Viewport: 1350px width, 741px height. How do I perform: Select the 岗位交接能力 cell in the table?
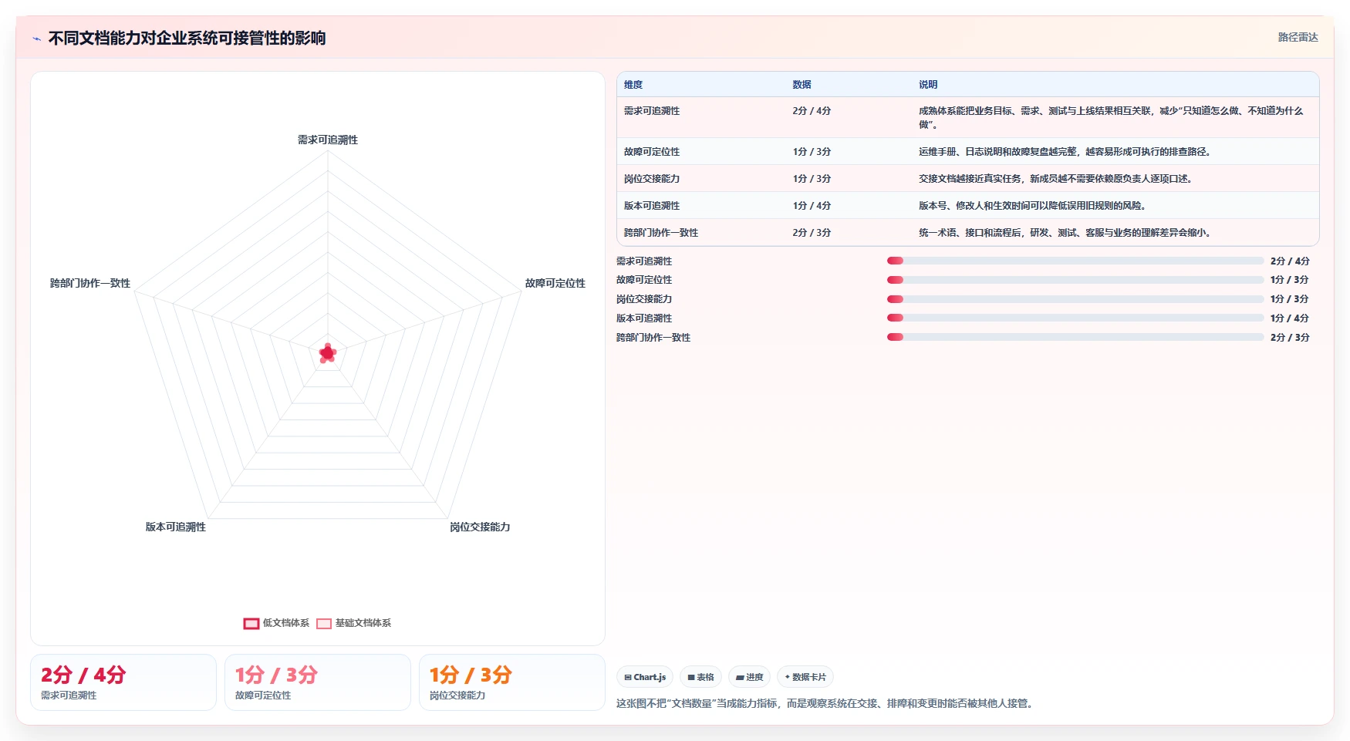tap(652, 179)
